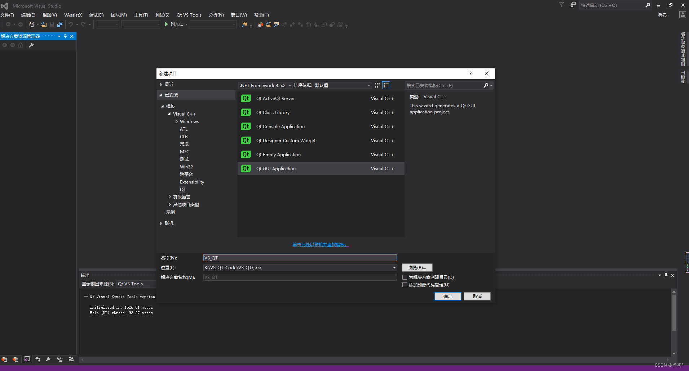Click the wrench Properties icon in Solution Explorer

31,45
